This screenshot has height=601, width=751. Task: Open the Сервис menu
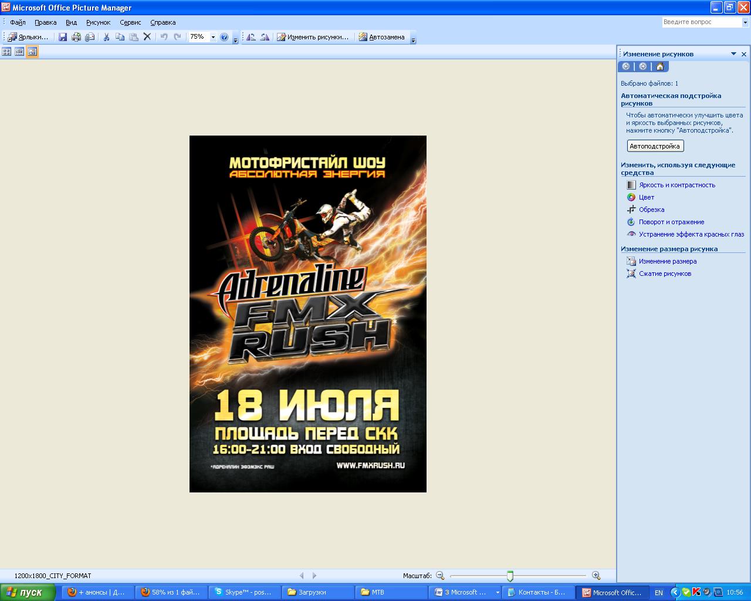point(130,22)
